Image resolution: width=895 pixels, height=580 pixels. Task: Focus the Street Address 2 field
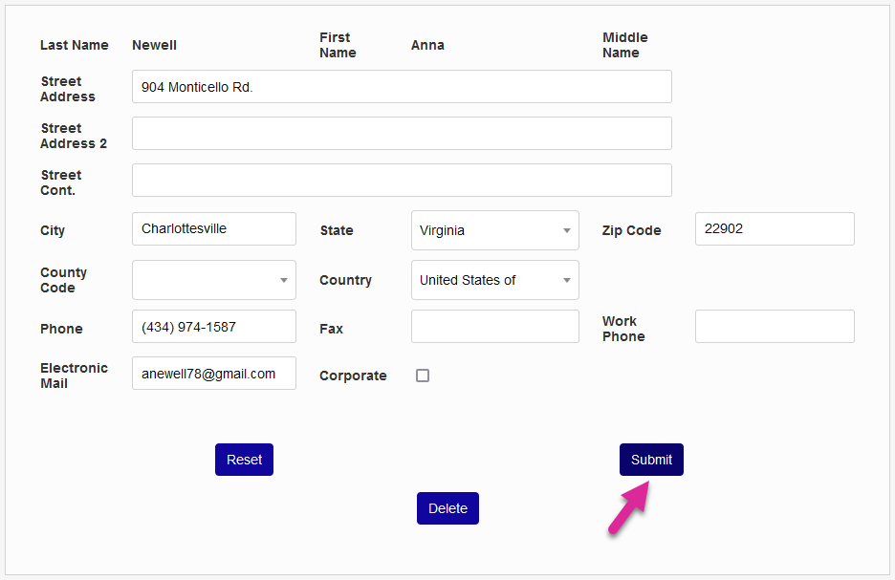(x=402, y=134)
